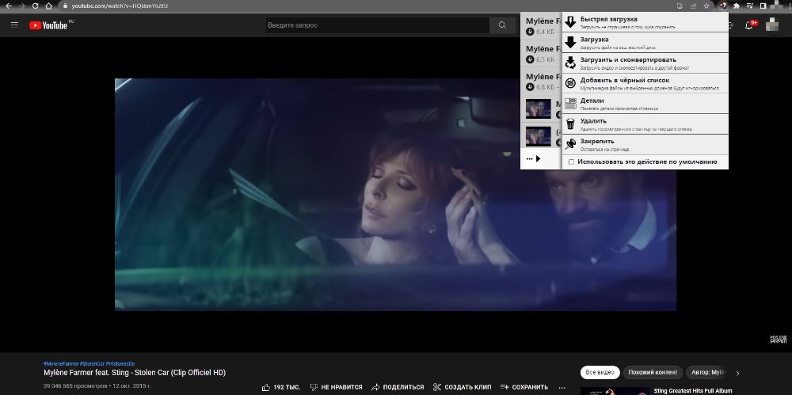The width and height of the screenshot is (792, 395).
Task: Open the Chrome extensions puzzle icon
Action: tap(737, 6)
